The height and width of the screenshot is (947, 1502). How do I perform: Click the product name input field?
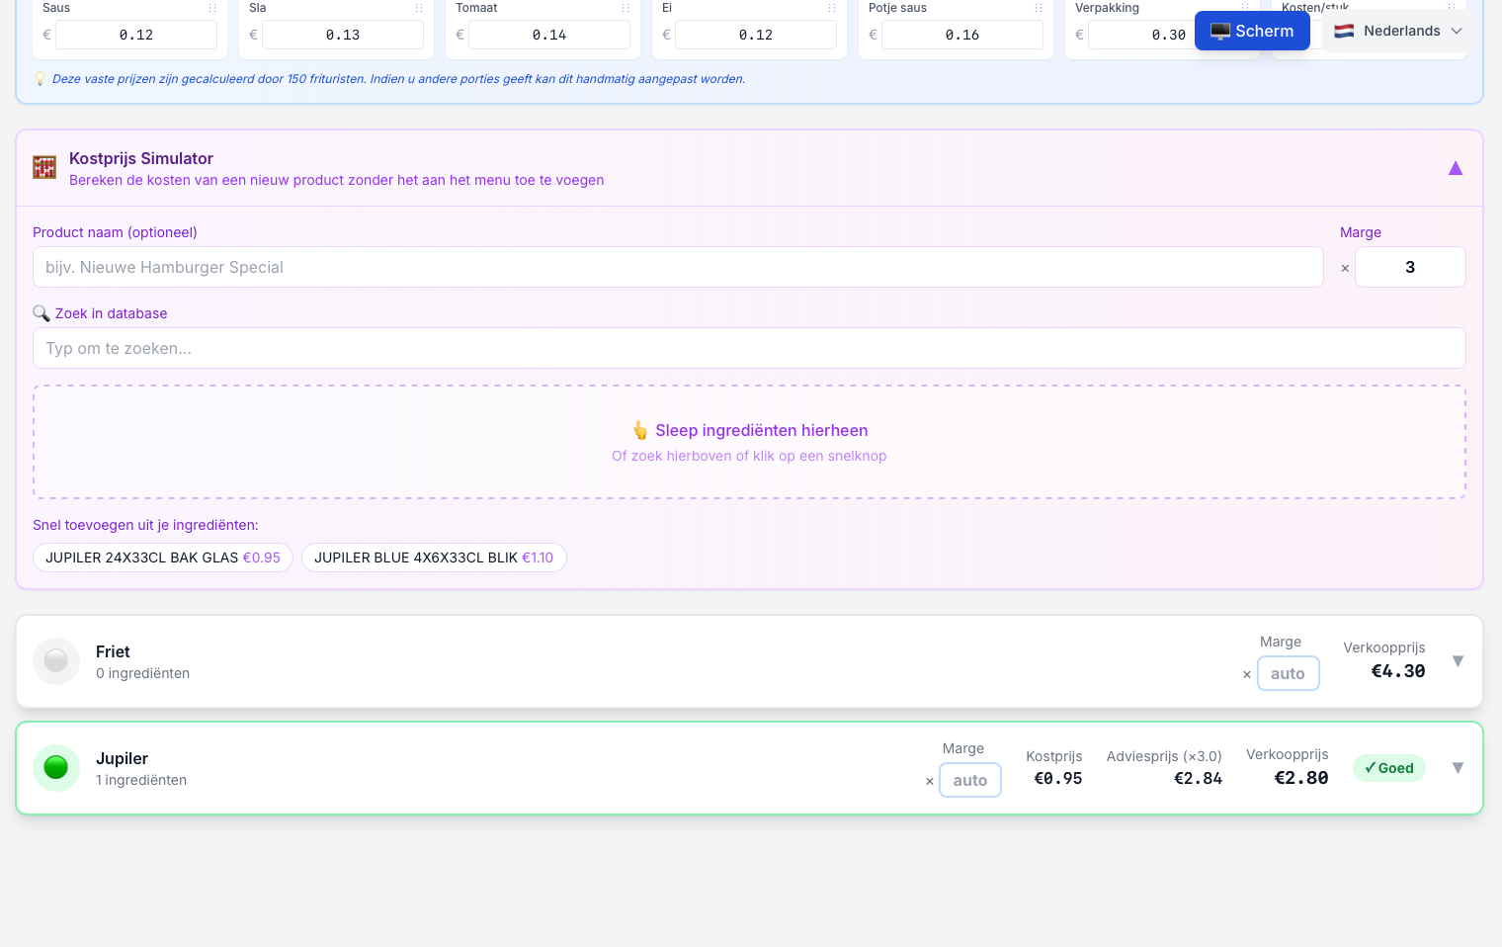(x=678, y=267)
